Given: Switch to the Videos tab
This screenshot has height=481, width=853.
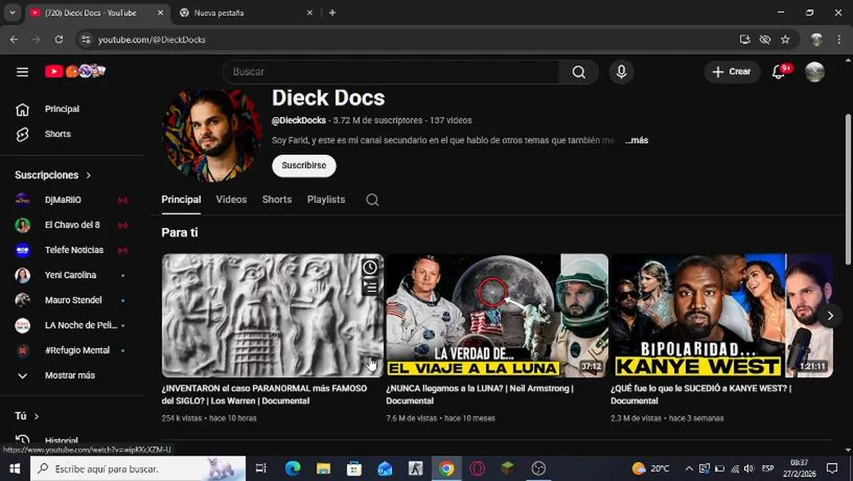Looking at the screenshot, I should tap(231, 200).
